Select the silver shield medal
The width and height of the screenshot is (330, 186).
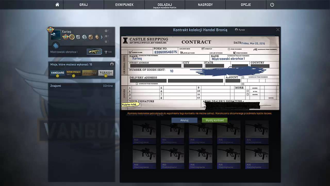click(78, 37)
